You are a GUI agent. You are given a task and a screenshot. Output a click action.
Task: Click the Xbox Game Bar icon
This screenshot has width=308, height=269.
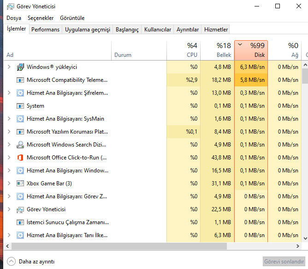(x=20, y=183)
